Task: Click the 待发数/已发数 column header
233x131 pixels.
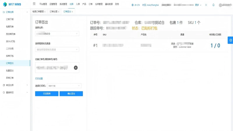Action: (215, 35)
